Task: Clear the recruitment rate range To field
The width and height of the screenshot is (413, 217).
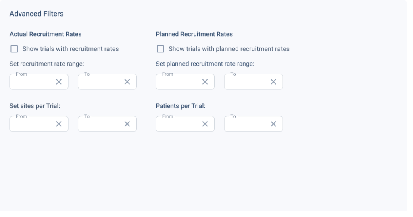Action: [x=127, y=82]
